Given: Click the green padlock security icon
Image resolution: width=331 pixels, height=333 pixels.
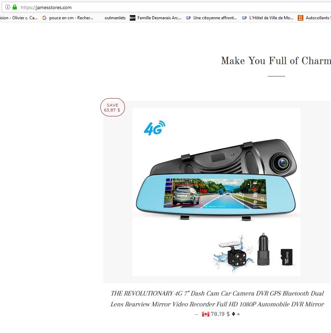Looking at the screenshot, I should 15,7.
